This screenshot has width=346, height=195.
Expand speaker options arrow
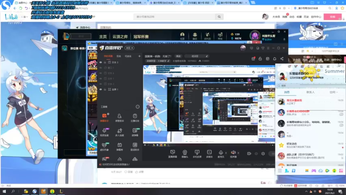pos(238,153)
